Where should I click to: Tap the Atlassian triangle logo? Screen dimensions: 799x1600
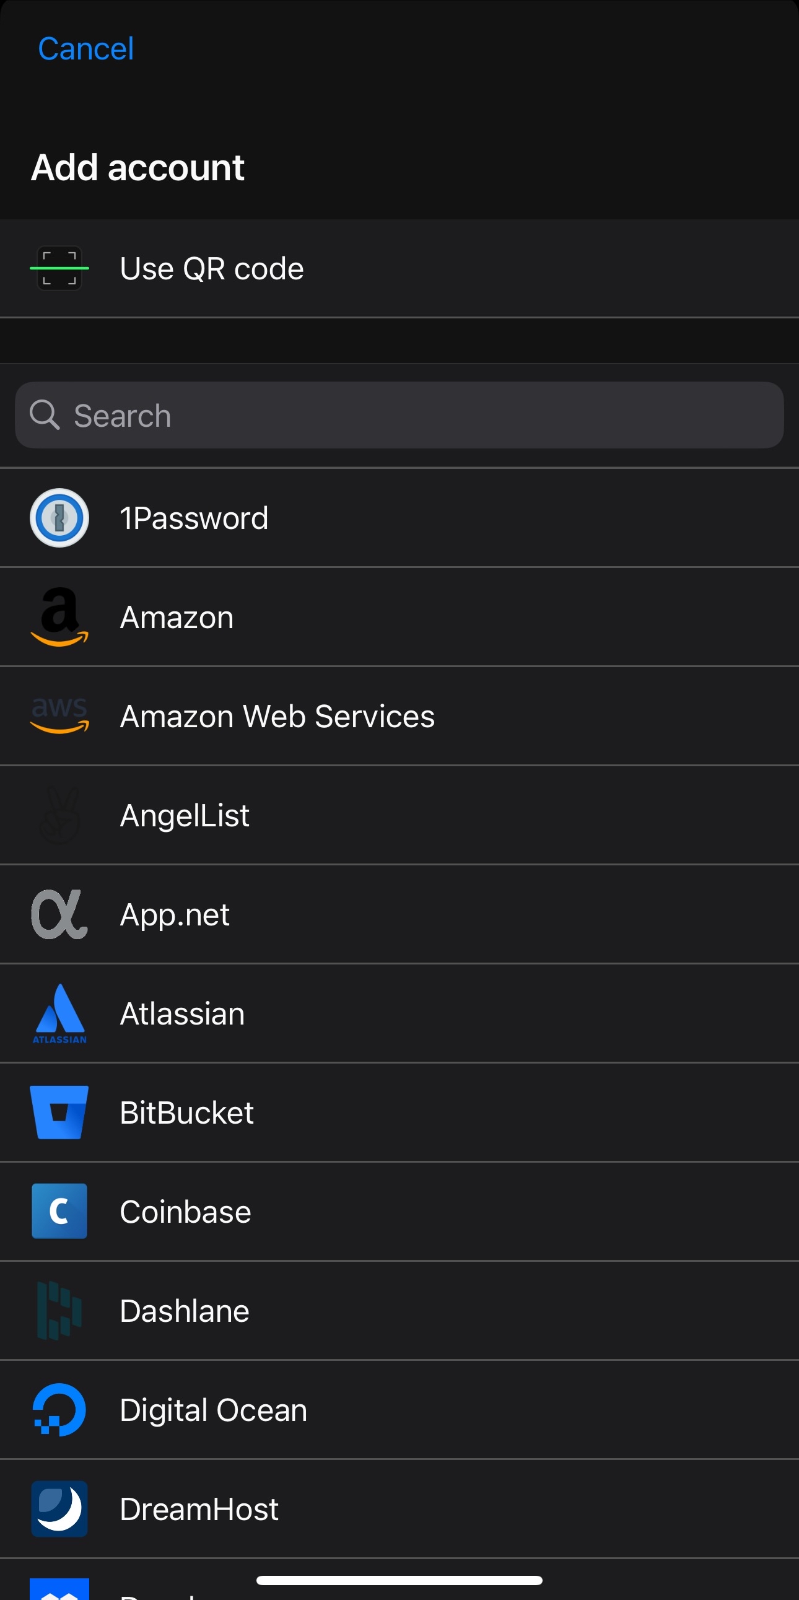(x=59, y=1013)
